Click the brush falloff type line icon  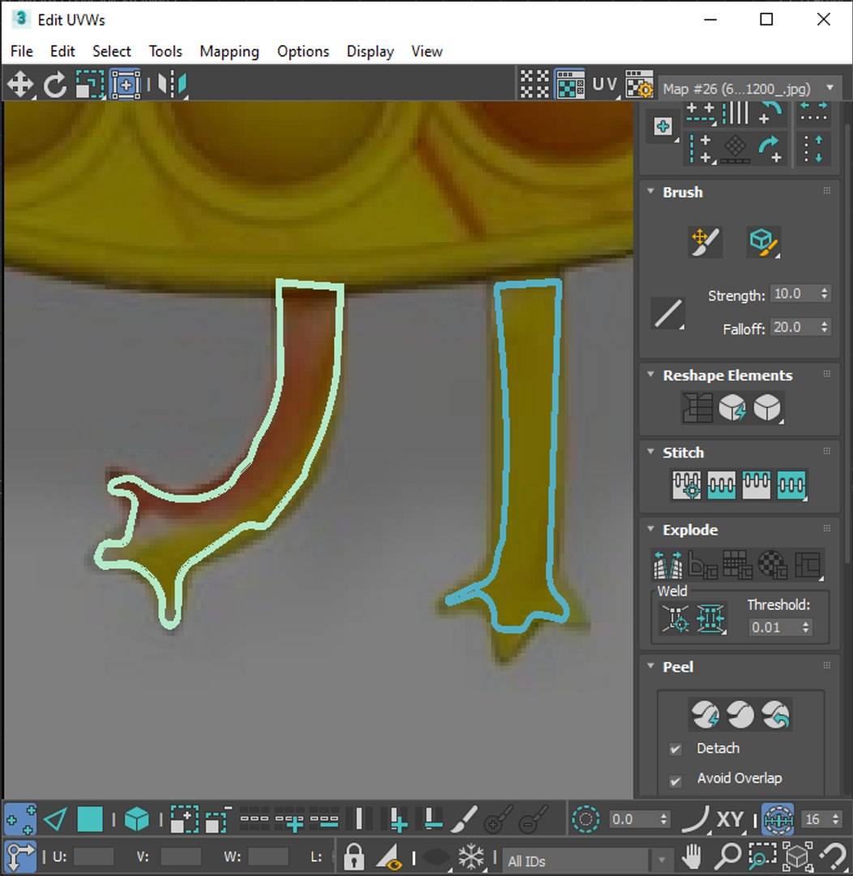point(668,314)
